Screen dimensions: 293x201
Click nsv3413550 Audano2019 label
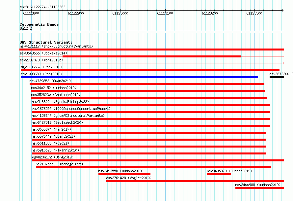coord(121,171)
